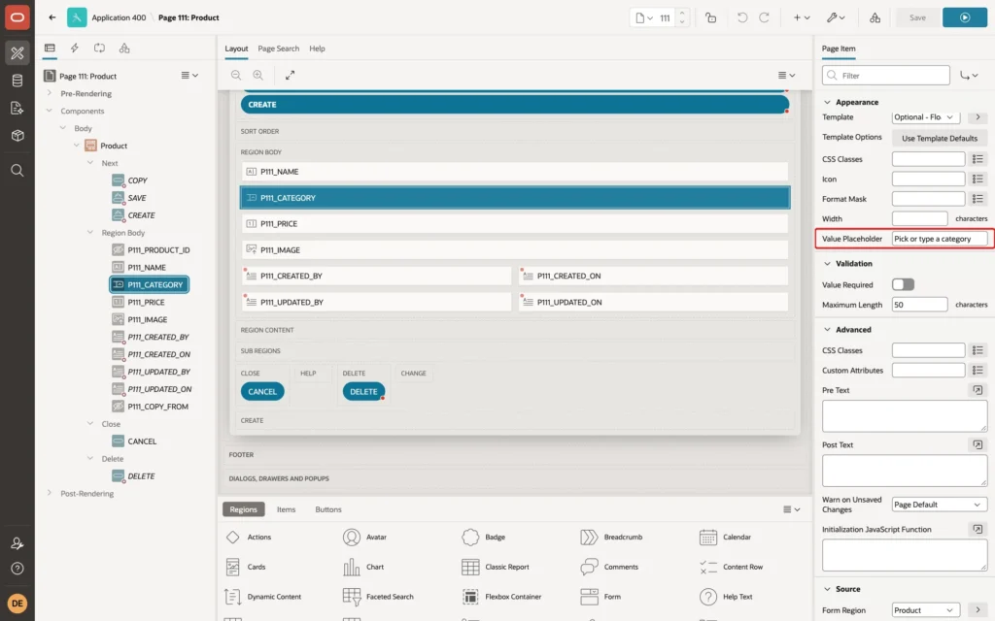Select the Layout tab

tap(236, 49)
